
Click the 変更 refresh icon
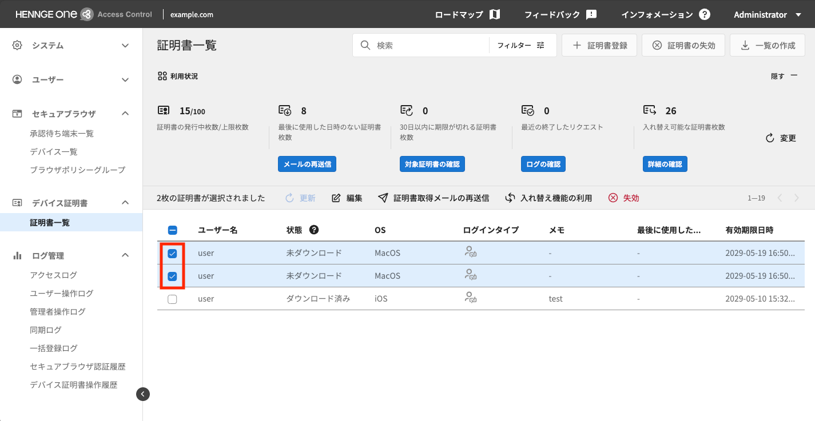(770, 138)
